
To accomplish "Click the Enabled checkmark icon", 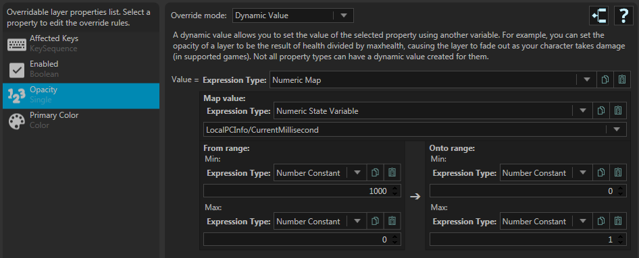I will click(17, 70).
